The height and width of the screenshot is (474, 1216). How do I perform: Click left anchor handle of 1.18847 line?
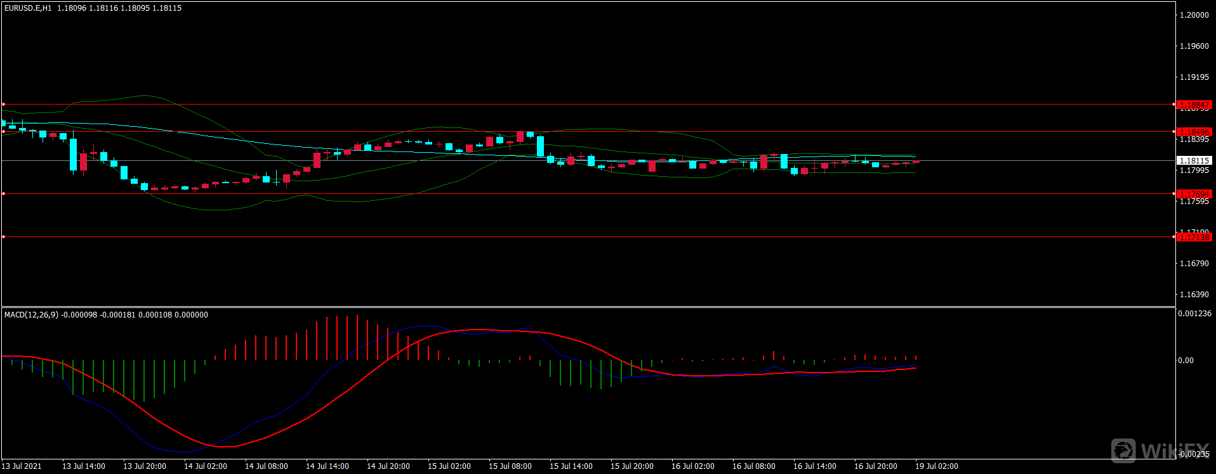click(3, 105)
